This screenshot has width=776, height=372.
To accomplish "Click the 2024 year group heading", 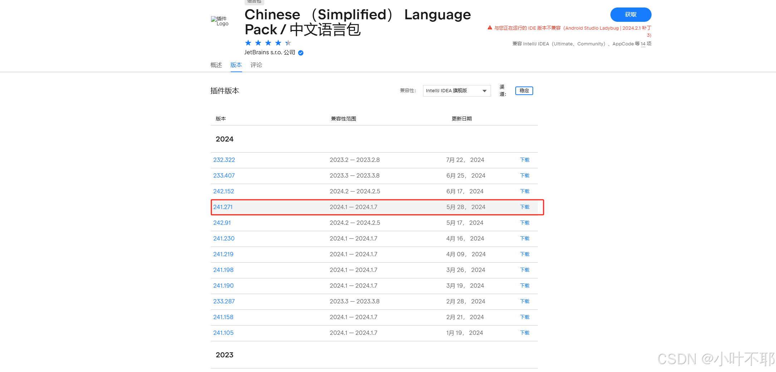I will tap(225, 139).
